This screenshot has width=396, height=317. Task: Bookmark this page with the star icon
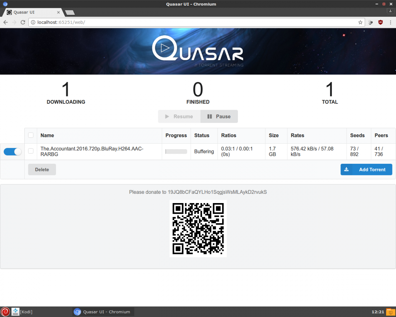[x=360, y=22]
